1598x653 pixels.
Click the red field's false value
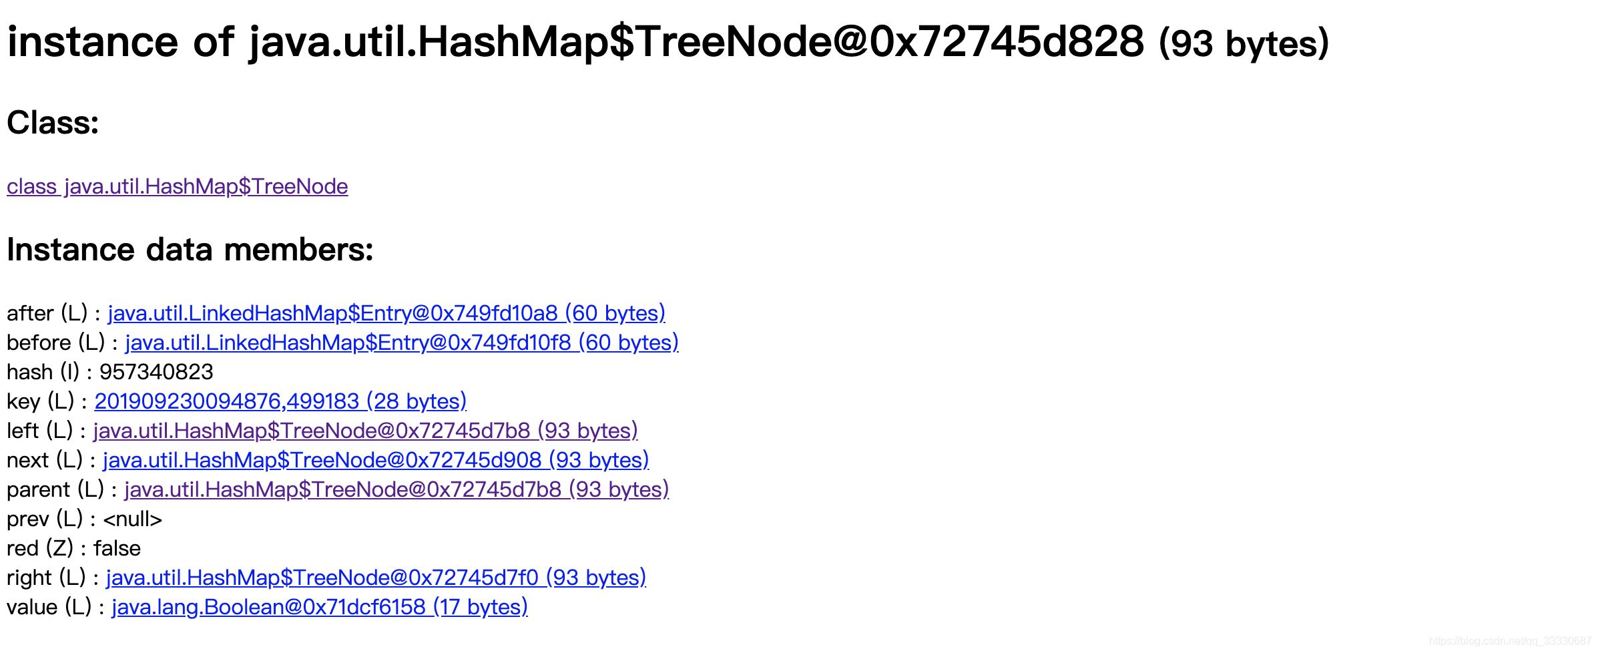[117, 548]
